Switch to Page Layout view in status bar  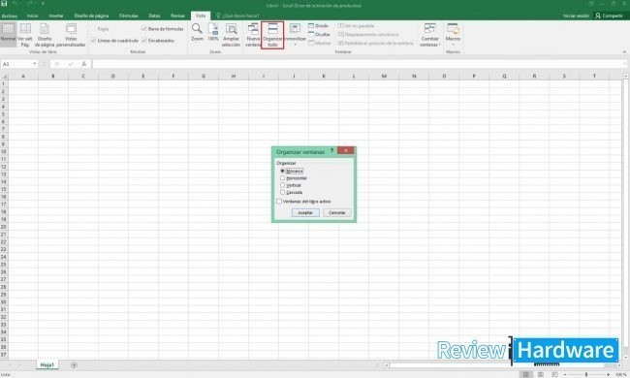(x=541, y=374)
